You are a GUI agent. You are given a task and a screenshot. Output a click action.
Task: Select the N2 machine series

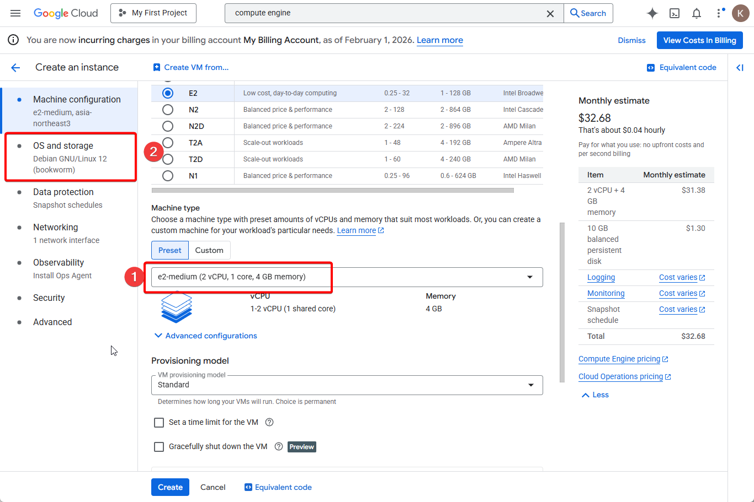point(168,110)
